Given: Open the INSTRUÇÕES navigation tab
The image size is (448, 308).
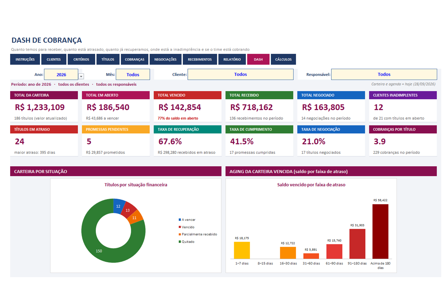Looking at the screenshot, I should point(25,59).
